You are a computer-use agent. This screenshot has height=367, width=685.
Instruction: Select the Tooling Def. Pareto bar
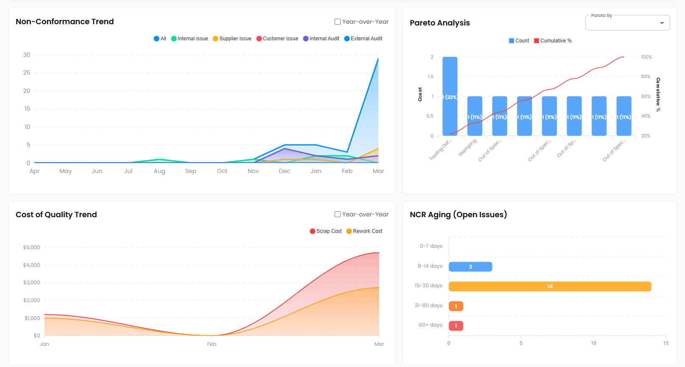(x=450, y=96)
